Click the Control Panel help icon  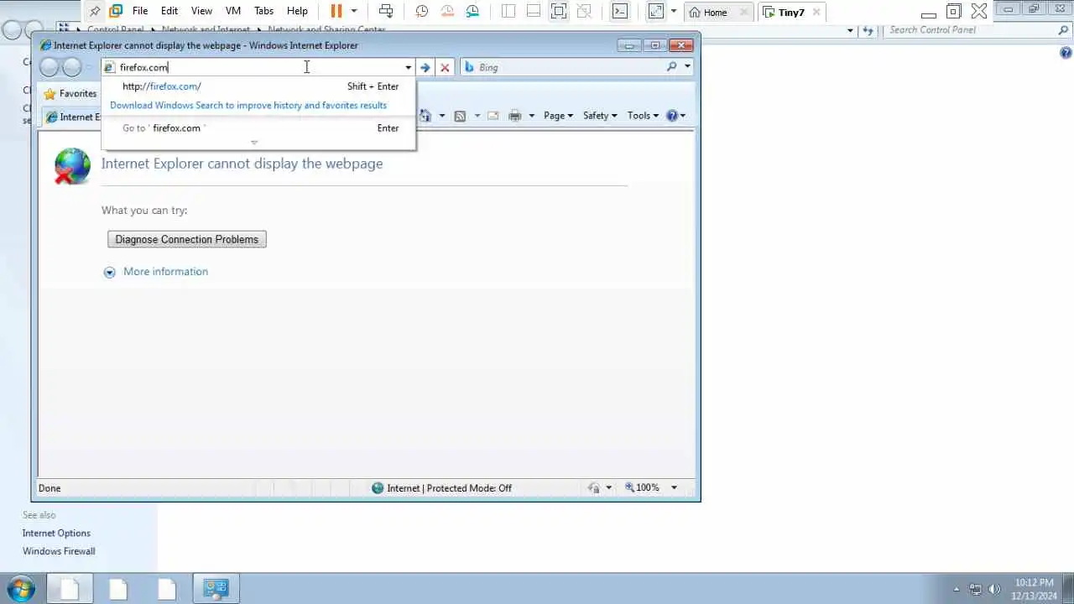pos(1066,53)
